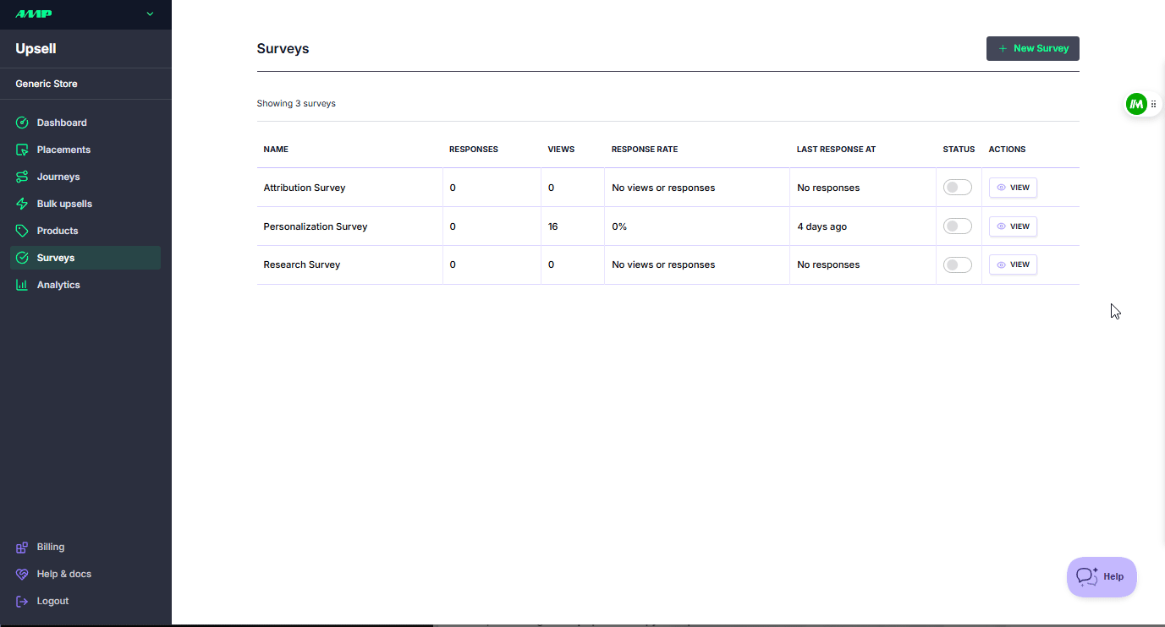Click the drag handle dots beside green widget

click(1154, 104)
